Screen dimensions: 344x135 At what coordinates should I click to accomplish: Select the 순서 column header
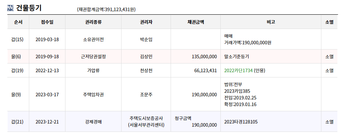click(18, 22)
